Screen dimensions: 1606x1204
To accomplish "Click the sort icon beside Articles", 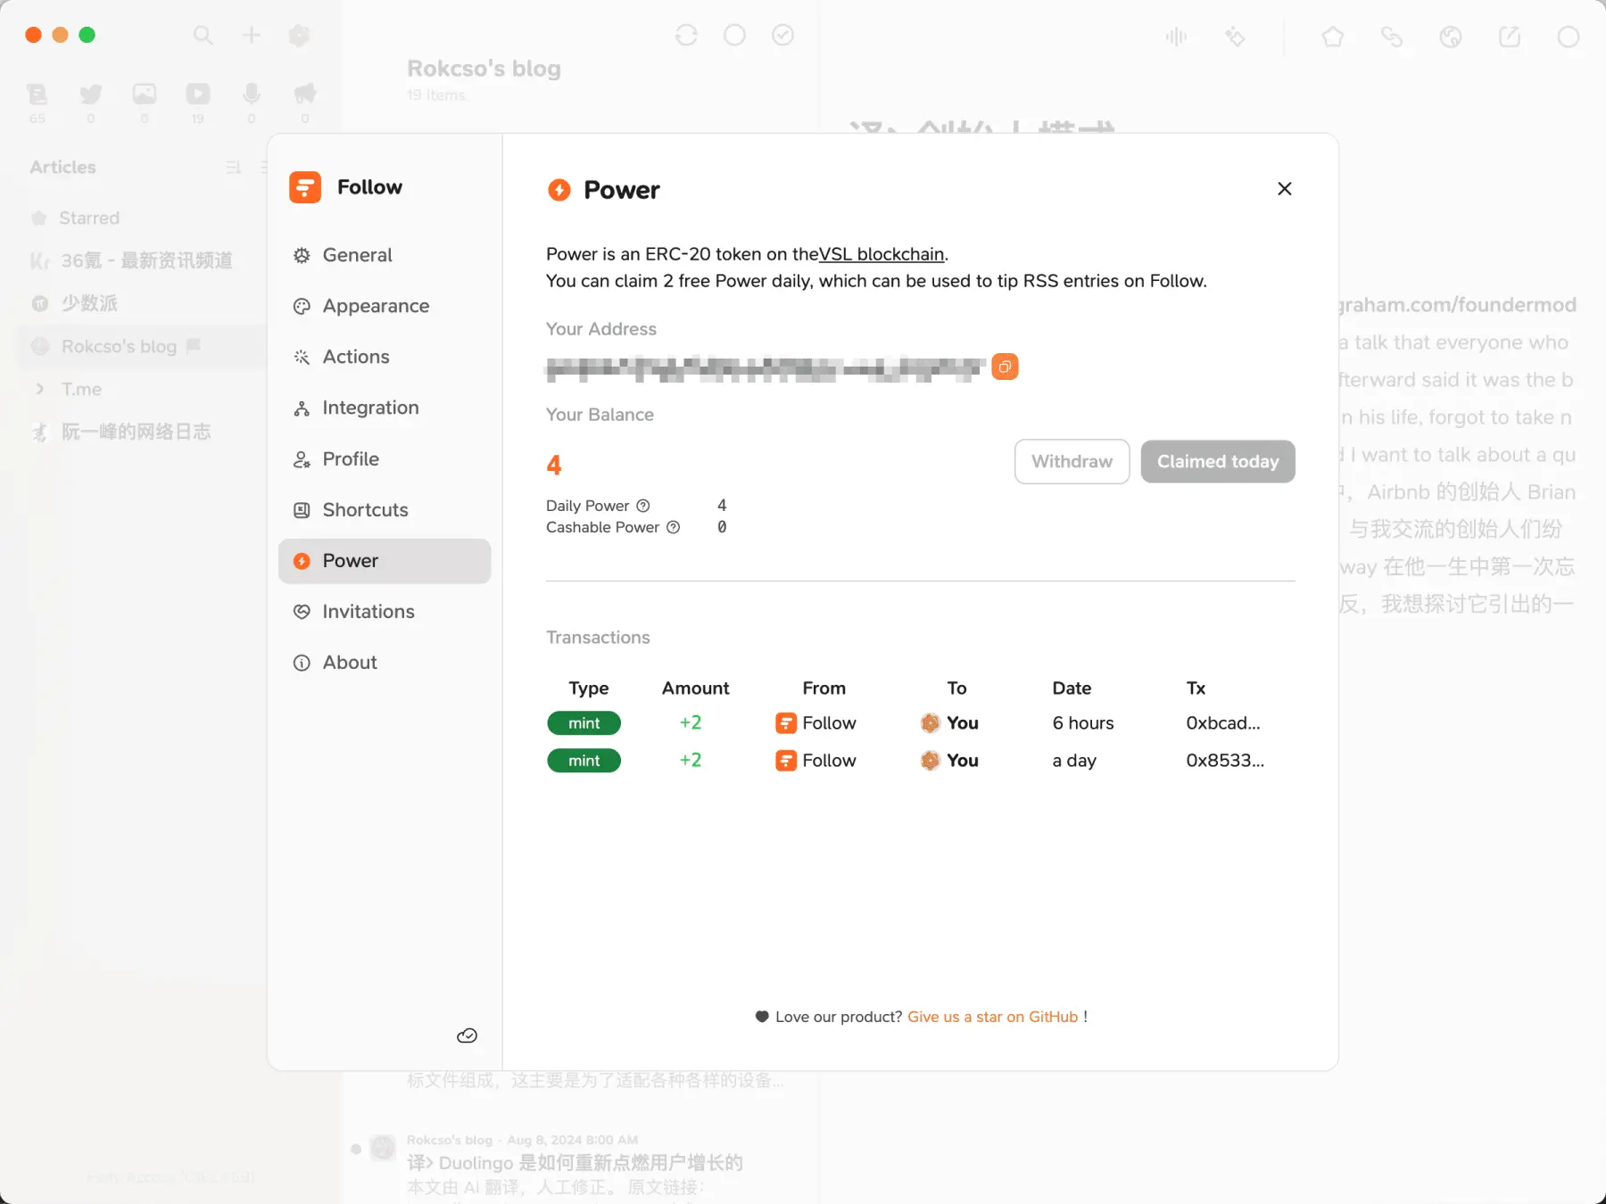I will 234,168.
